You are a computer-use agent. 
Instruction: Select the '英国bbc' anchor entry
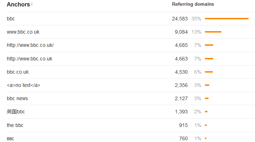pos(16,112)
